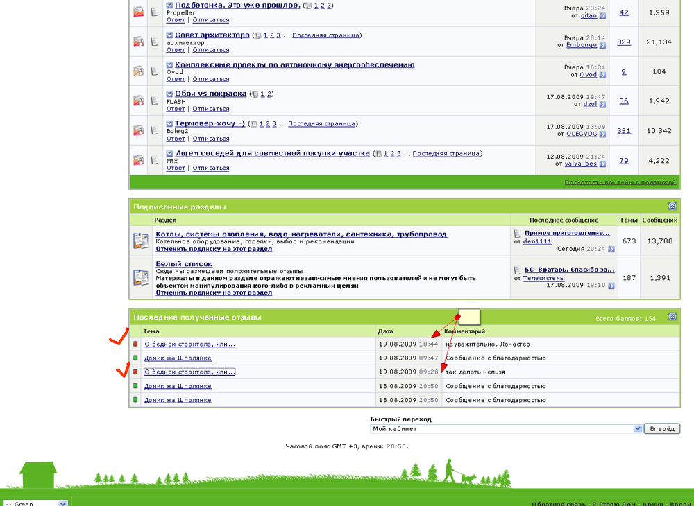Click forum icon next to "Белый список" section
Image resolution: width=694 pixels, height=506 pixels.
tap(142, 277)
